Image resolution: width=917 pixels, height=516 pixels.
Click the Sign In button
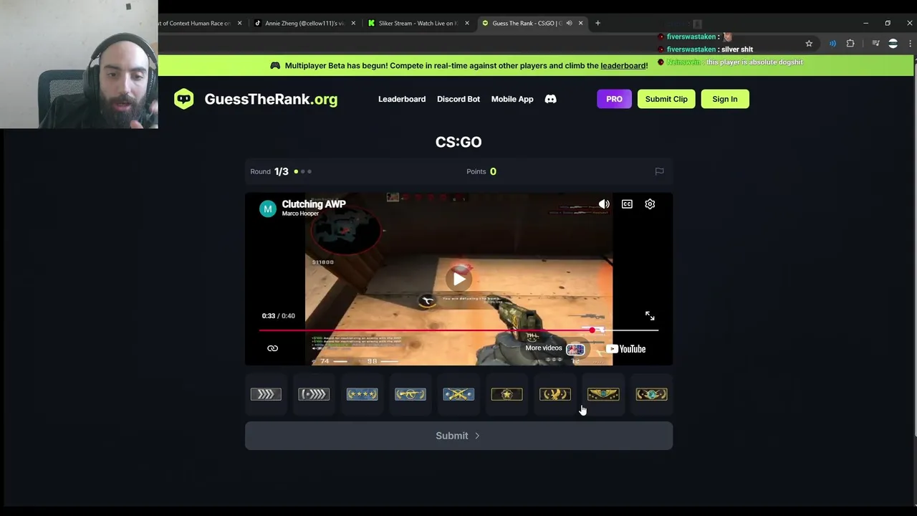(x=725, y=99)
